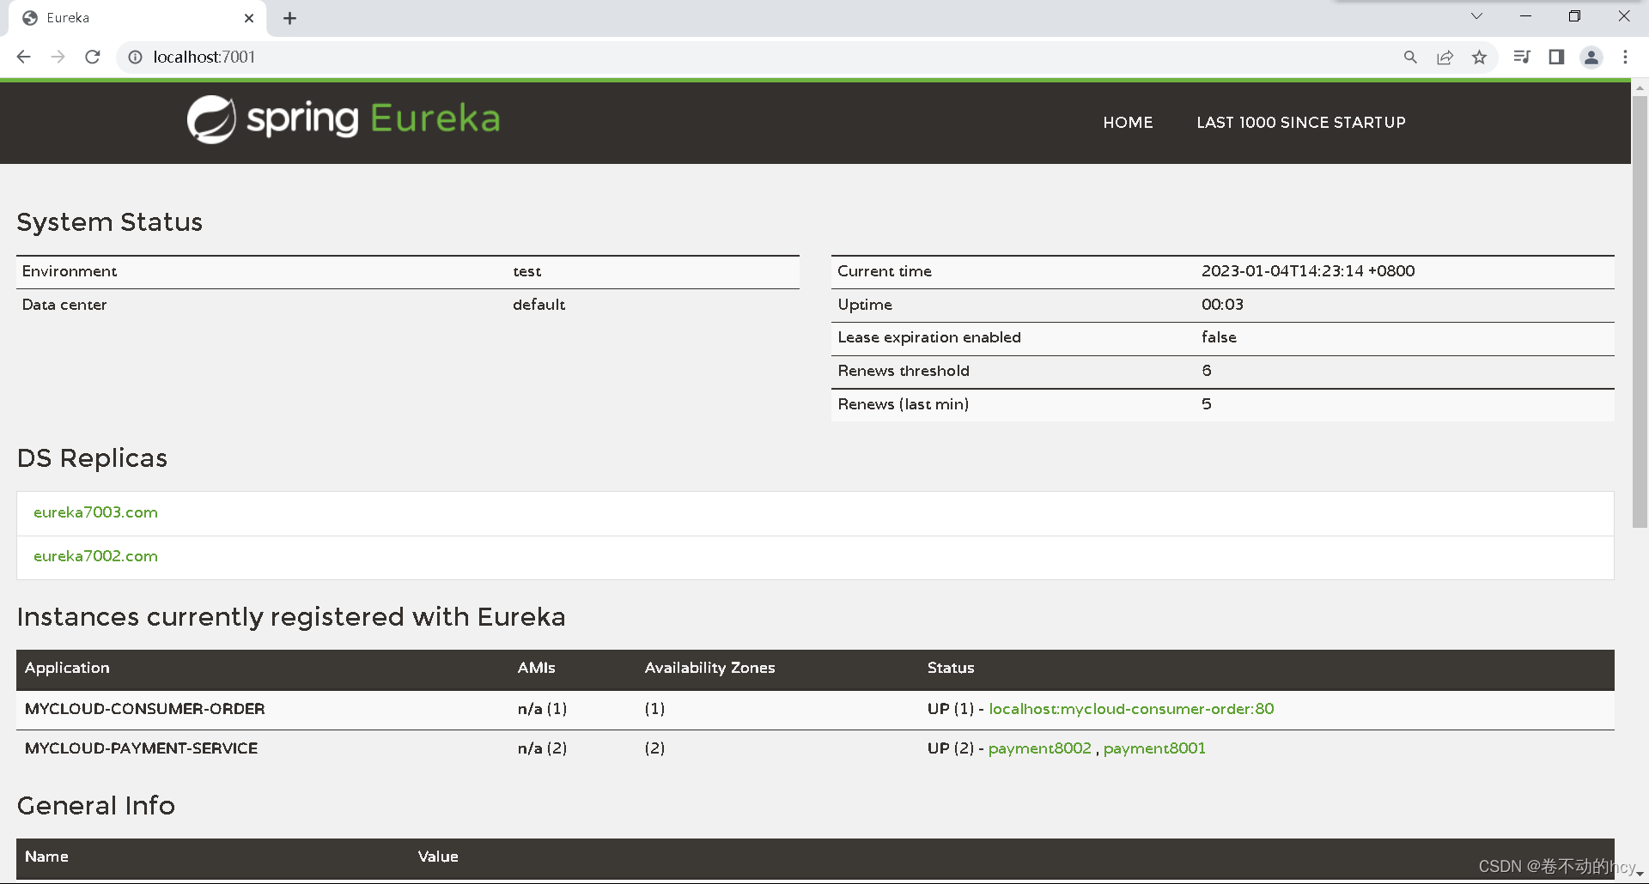Open the payment8001 instance link
Viewport: 1649px width, 884px height.
click(x=1154, y=748)
